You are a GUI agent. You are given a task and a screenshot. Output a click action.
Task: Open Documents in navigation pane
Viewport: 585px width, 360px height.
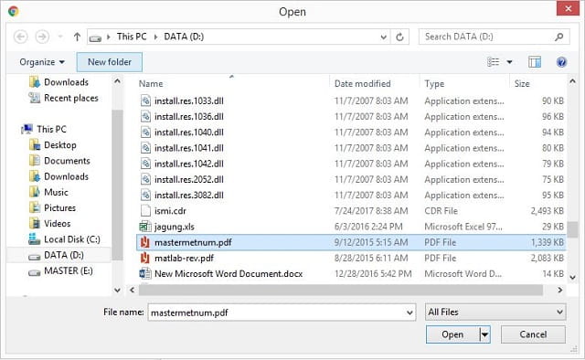point(60,161)
